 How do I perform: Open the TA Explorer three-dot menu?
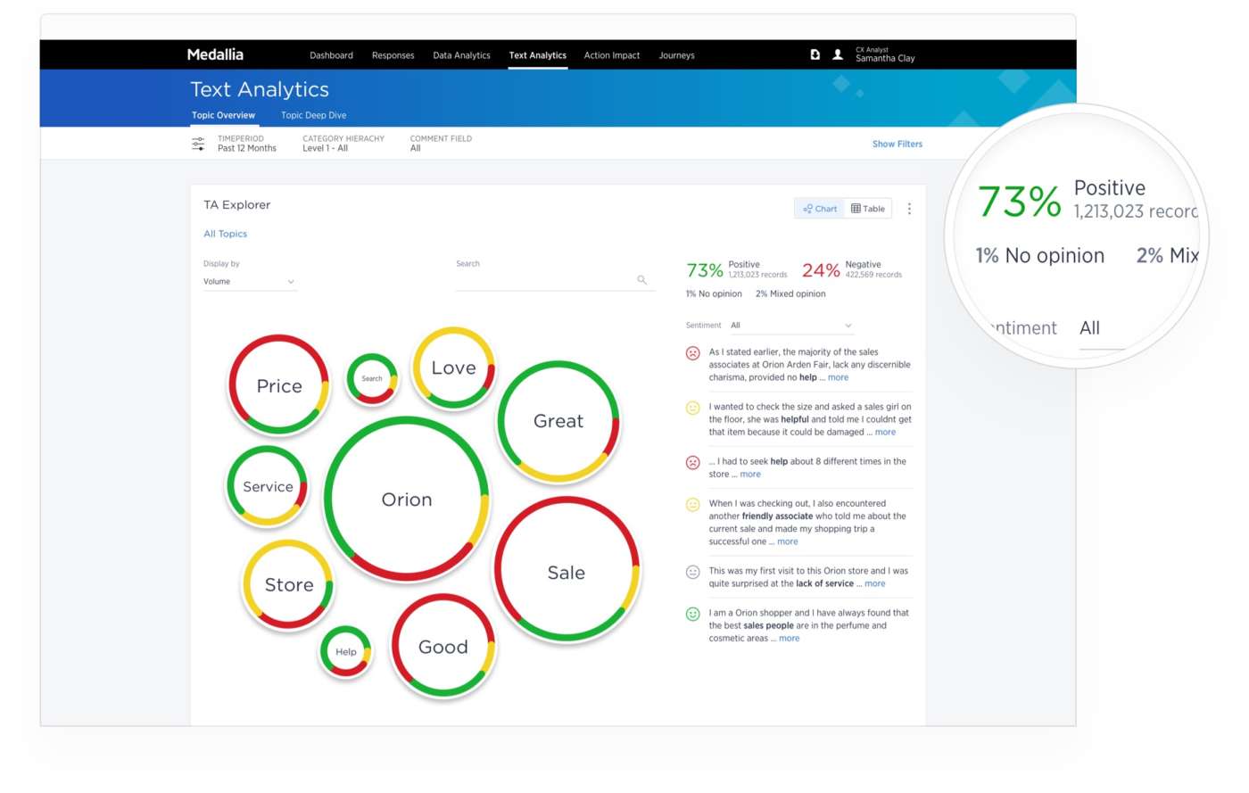pos(909,209)
